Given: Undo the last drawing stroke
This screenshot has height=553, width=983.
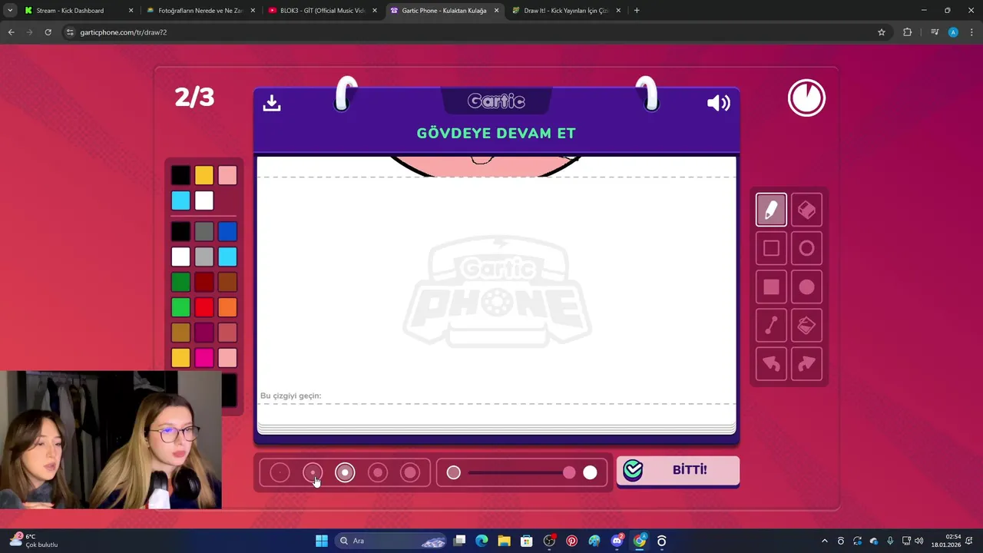Looking at the screenshot, I should click(x=771, y=364).
